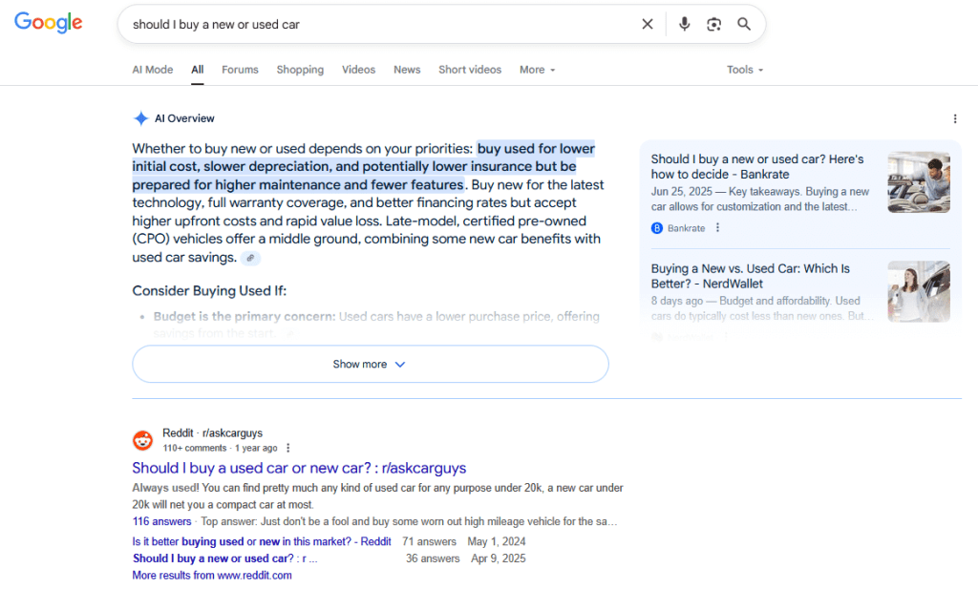This screenshot has width=978, height=590.
Task: Open Short videos tab
Action: click(x=470, y=70)
